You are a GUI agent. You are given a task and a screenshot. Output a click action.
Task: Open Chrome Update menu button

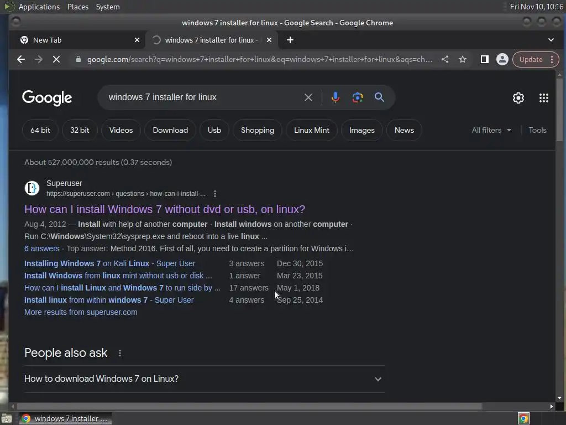(535, 59)
